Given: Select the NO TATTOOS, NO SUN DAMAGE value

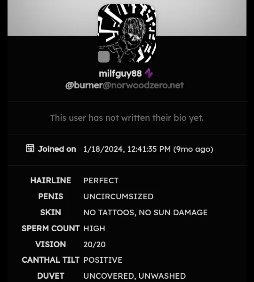Looking at the screenshot, I should [x=145, y=212].
